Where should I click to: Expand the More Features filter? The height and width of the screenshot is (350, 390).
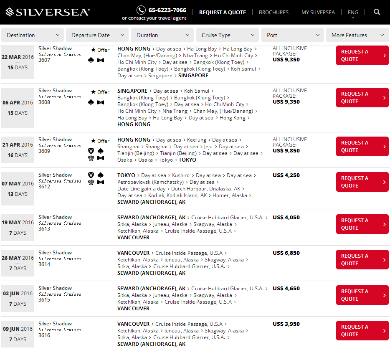[x=357, y=35]
